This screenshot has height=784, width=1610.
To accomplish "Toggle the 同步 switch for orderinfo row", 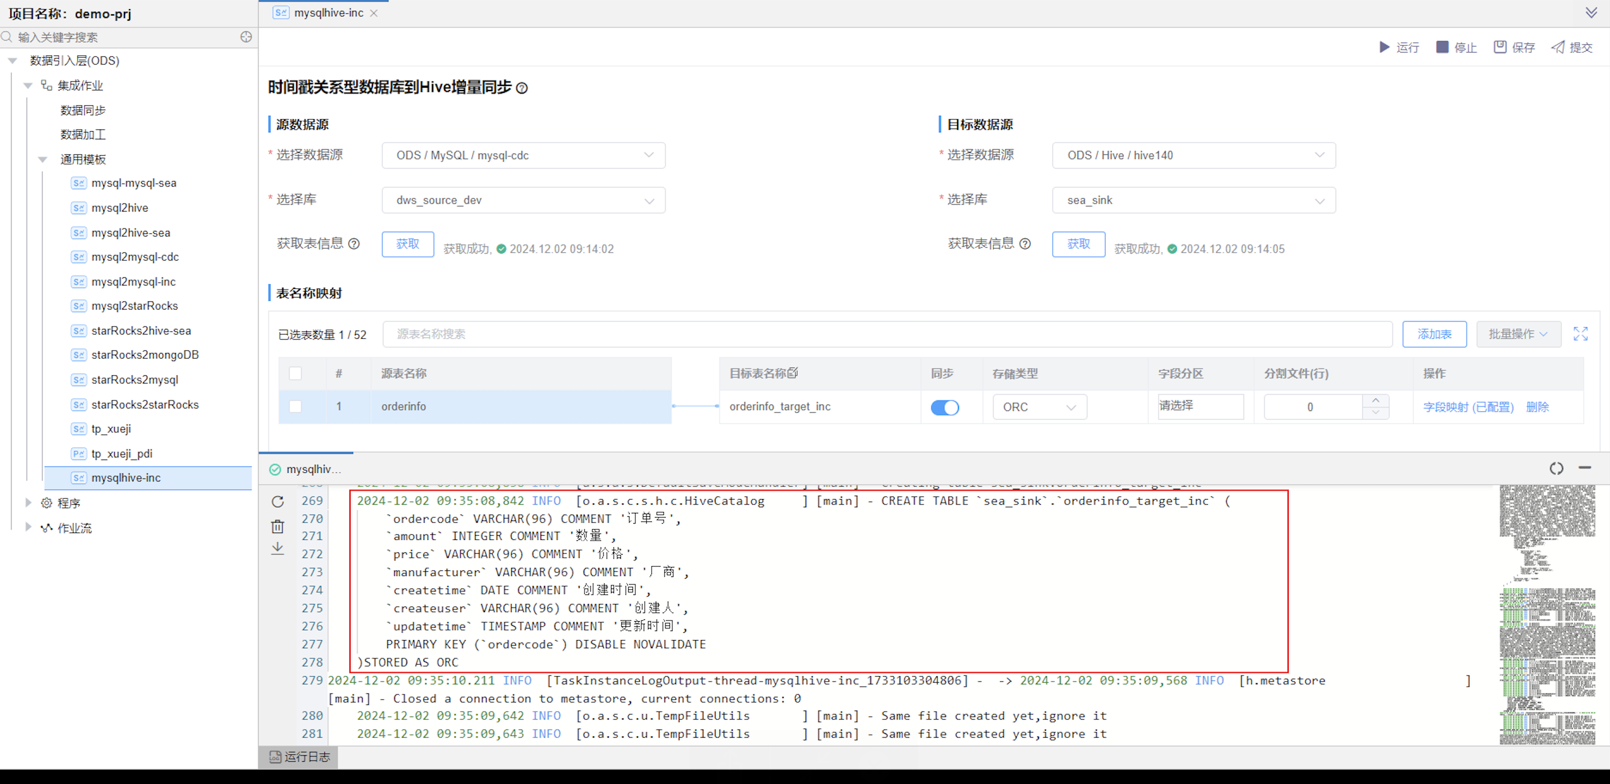I will (944, 407).
